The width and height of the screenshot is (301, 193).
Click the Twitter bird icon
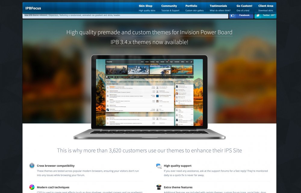tap(258, 15)
